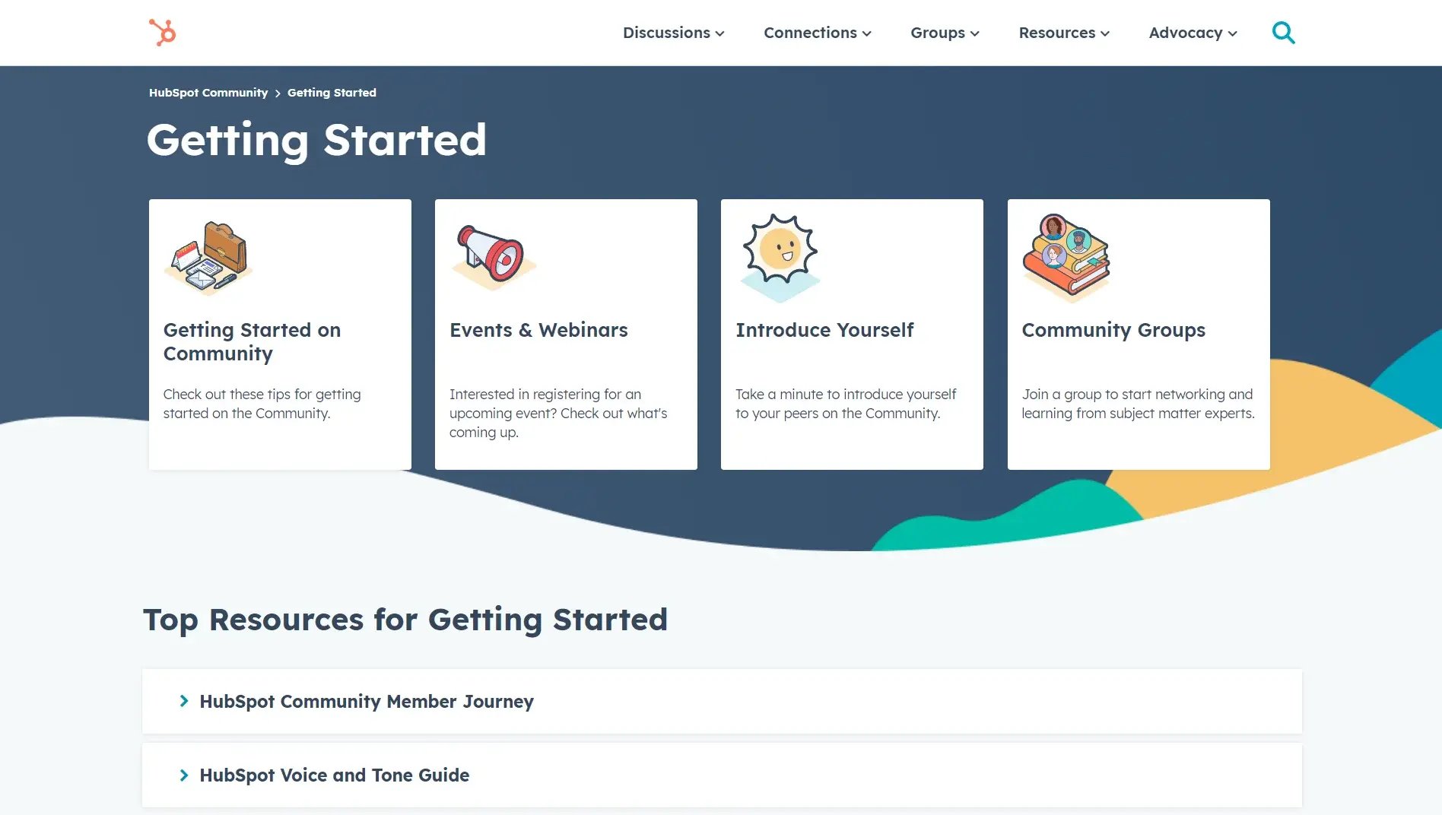Click 'Interested in registering for an upcoming event' text
The image size is (1442, 815).
pyautogui.click(x=558, y=414)
